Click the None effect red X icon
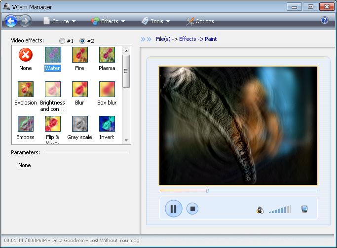 click(x=26, y=55)
